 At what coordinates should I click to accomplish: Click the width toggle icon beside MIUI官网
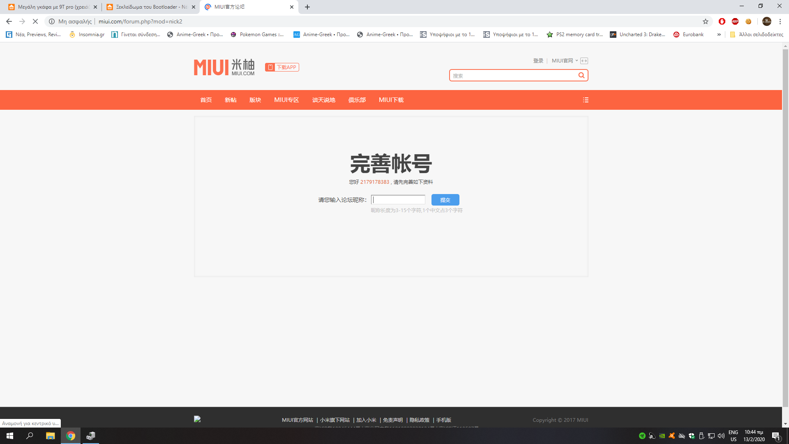[584, 61]
